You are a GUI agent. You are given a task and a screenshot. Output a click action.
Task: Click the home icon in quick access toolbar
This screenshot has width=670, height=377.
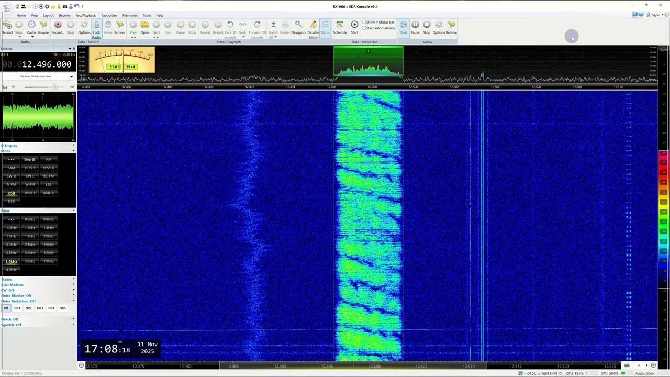tap(17, 7)
